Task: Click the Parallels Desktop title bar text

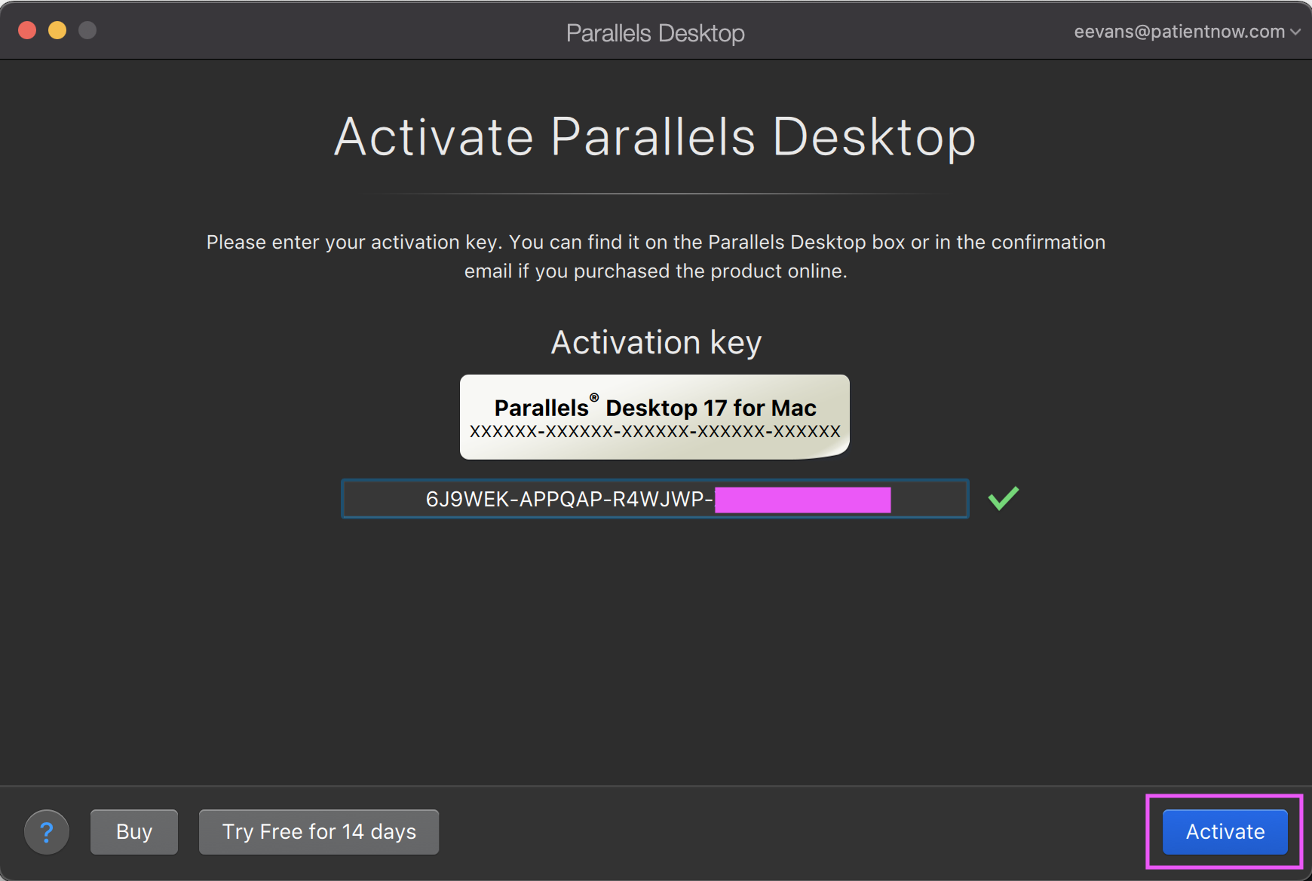Action: coord(654,32)
